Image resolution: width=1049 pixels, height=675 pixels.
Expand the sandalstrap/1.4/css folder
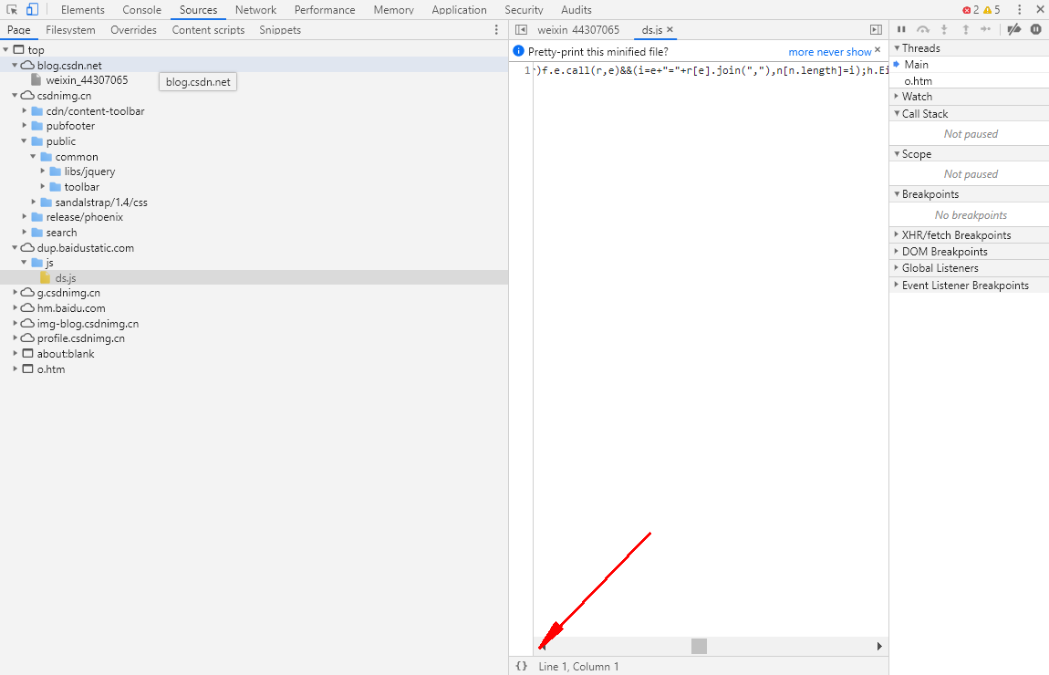pyautogui.click(x=34, y=202)
